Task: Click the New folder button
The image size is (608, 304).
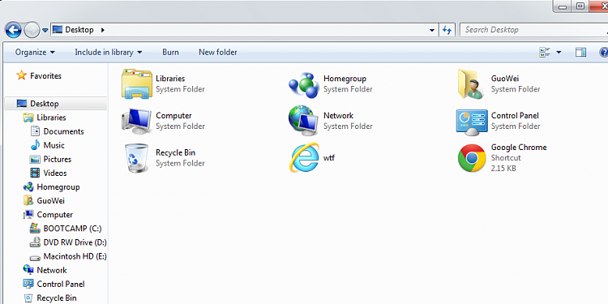Action: pyautogui.click(x=217, y=52)
